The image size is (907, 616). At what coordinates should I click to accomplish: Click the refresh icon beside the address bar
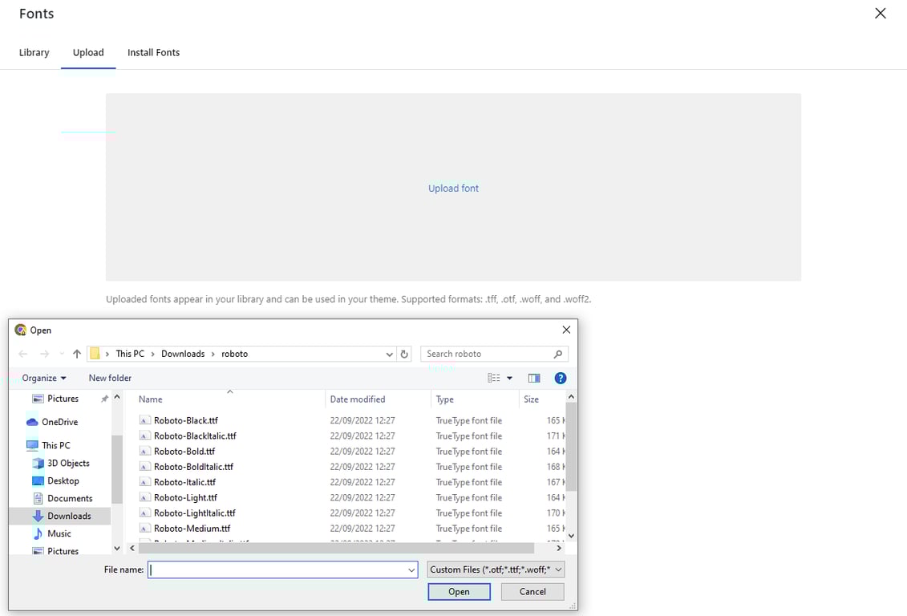tap(404, 354)
